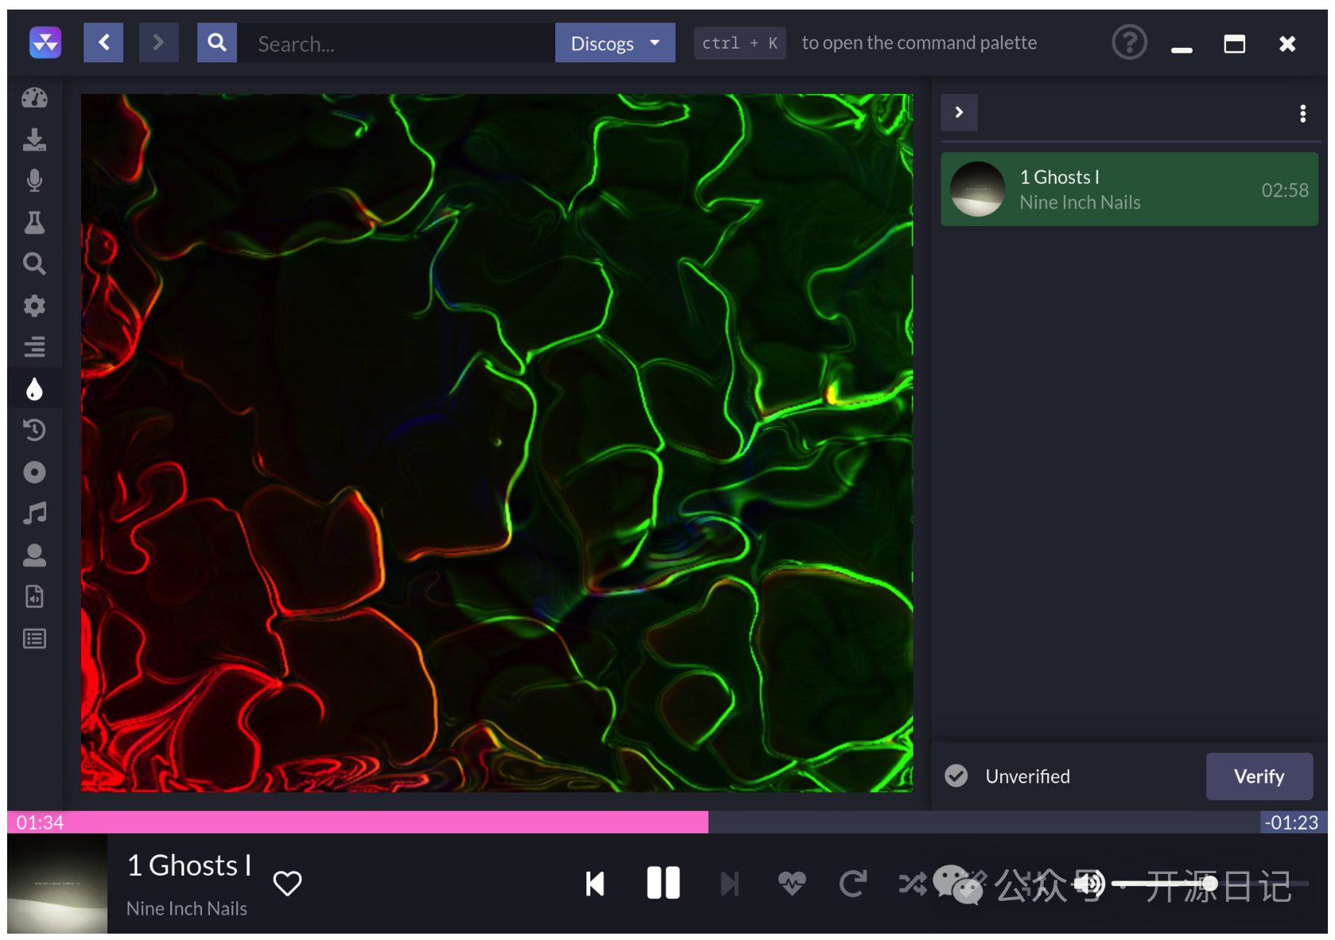Open the Discogs search provider dropdown

pos(614,43)
